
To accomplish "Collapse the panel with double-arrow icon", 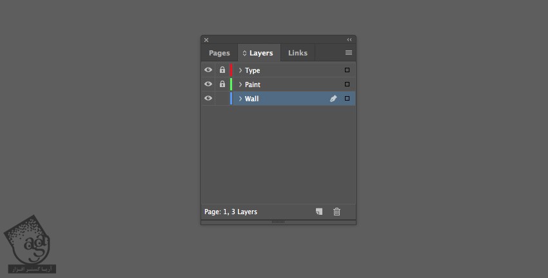I will pyautogui.click(x=349, y=40).
